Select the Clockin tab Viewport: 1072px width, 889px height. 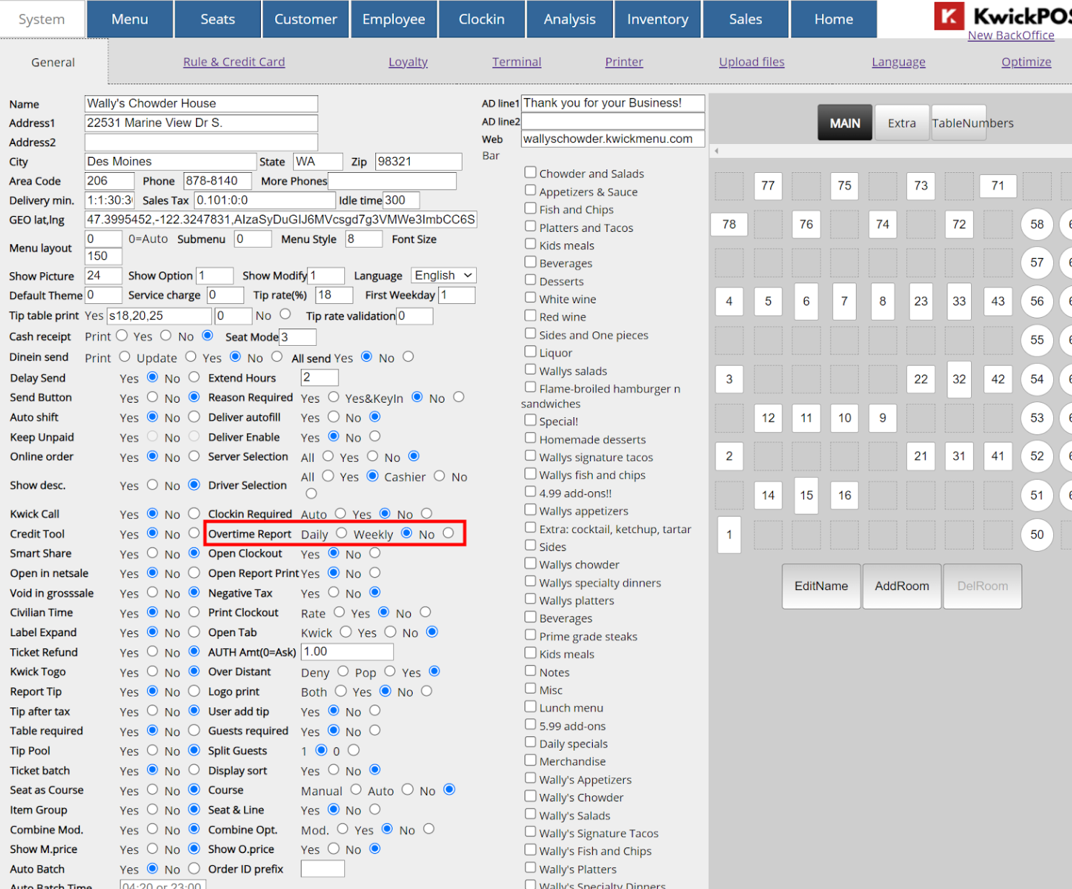(482, 19)
